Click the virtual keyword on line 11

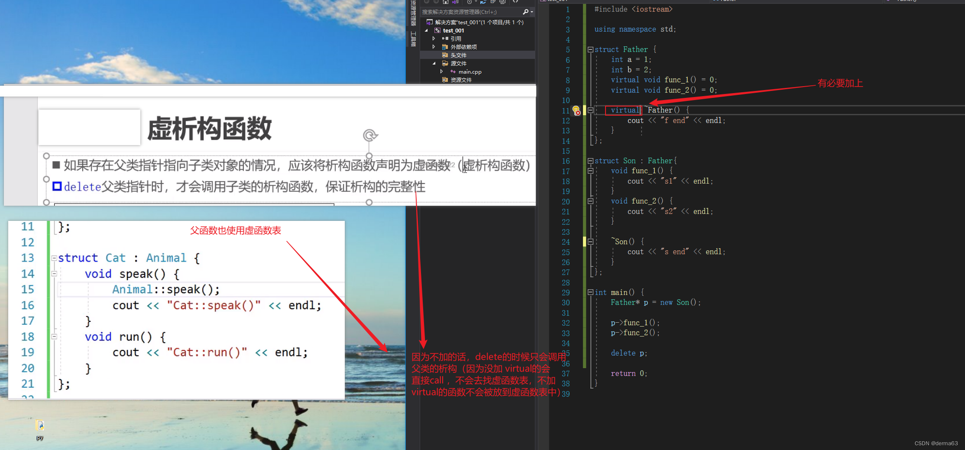(x=625, y=110)
